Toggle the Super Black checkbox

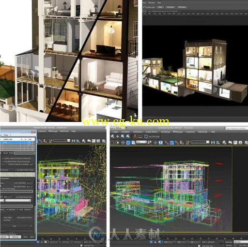tap(2, 218)
